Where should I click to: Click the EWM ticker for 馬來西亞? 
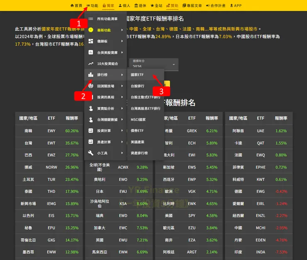click(x=123, y=252)
